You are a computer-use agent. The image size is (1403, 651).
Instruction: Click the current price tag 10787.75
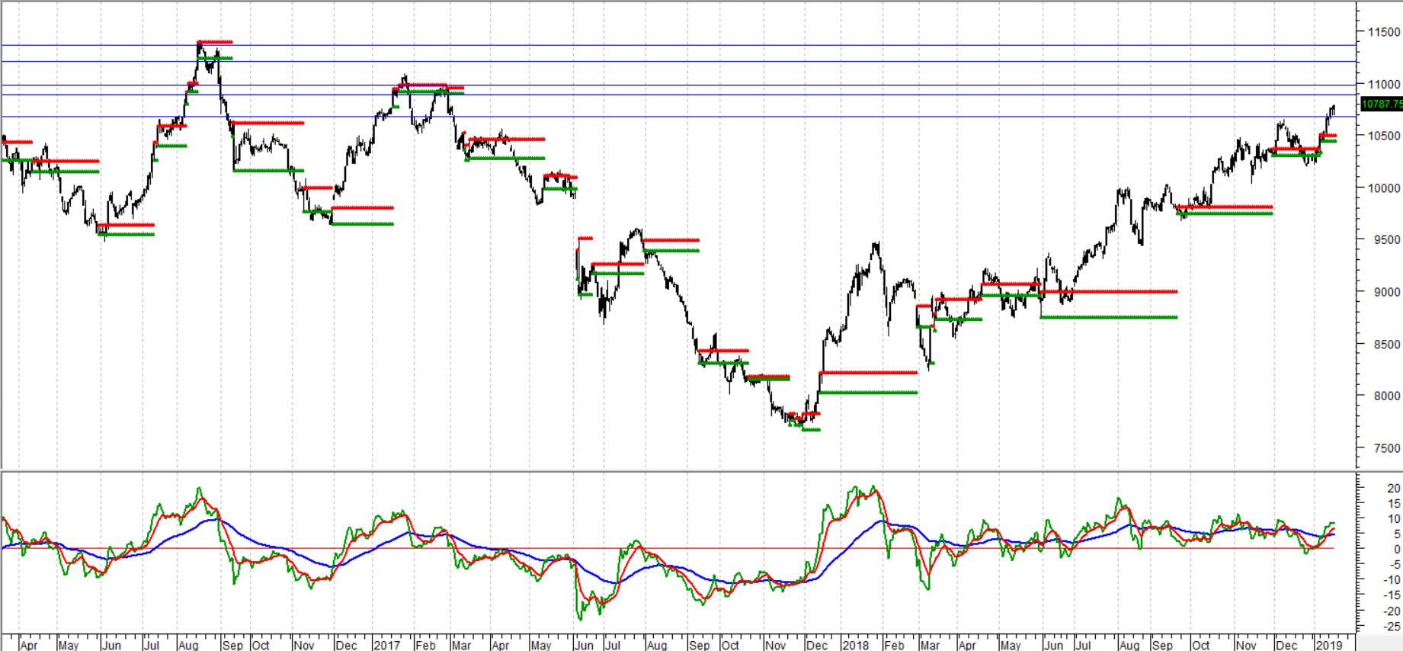[1381, 104]
